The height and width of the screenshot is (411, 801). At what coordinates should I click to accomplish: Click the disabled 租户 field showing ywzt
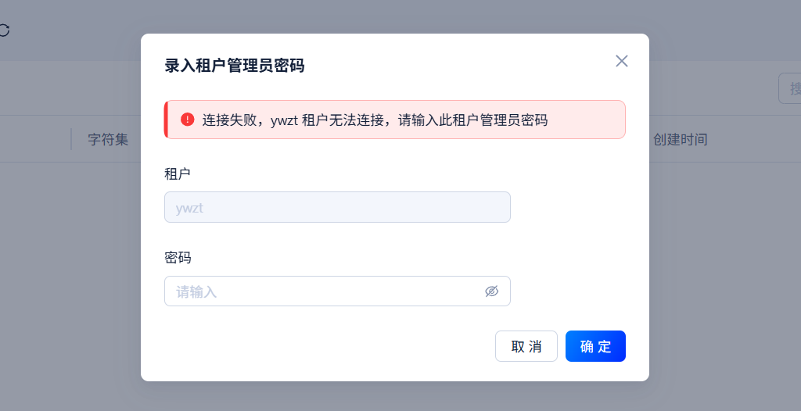point(337,207)
